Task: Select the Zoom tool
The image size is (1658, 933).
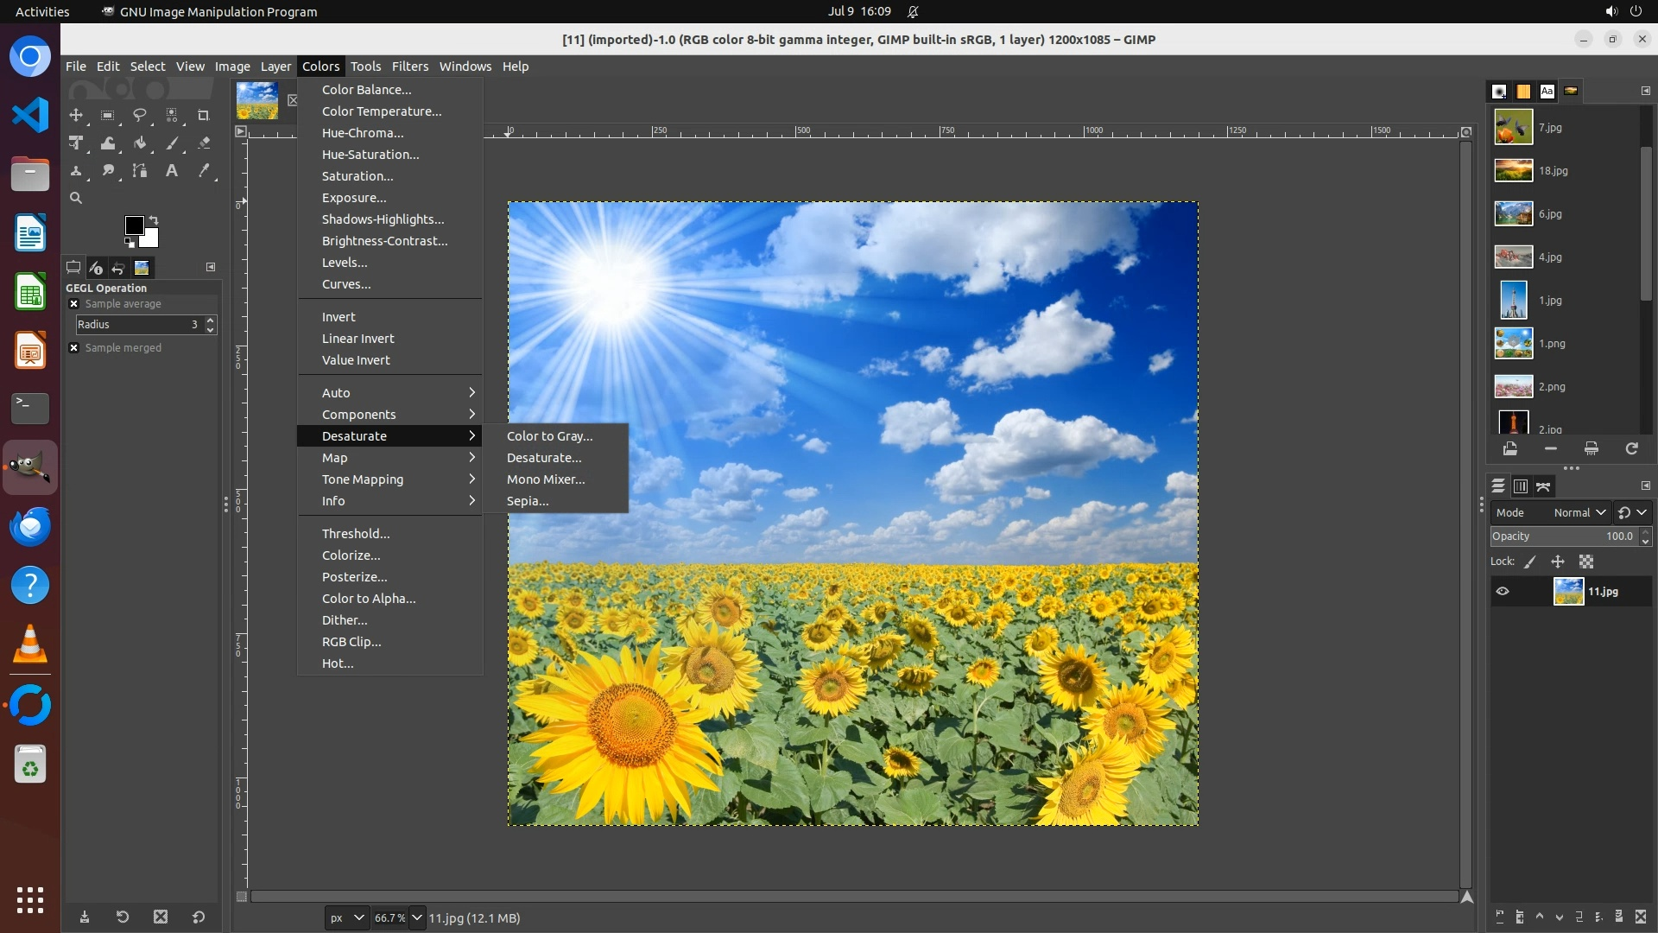Action: 76,198
